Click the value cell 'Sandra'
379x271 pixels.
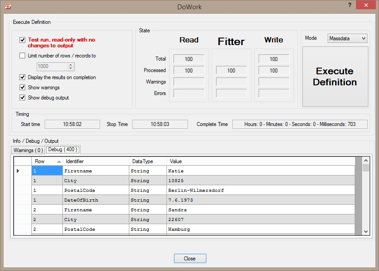[261, 210]
